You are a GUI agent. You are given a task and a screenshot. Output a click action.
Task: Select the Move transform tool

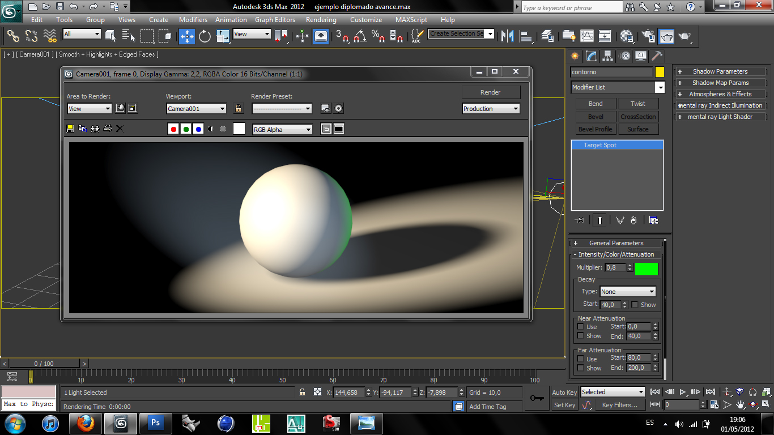(x=187, y=36)
